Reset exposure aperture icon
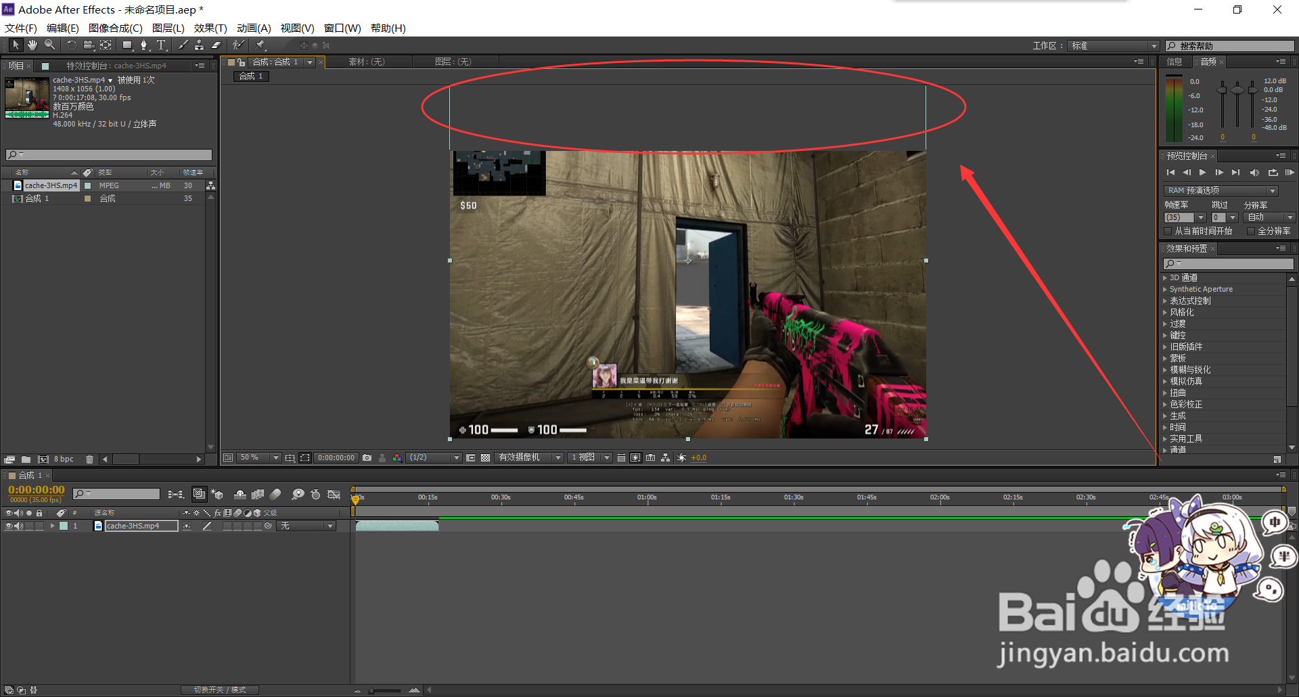The height and width of the screenshot is (697, 1299). [x=681, y=457]
